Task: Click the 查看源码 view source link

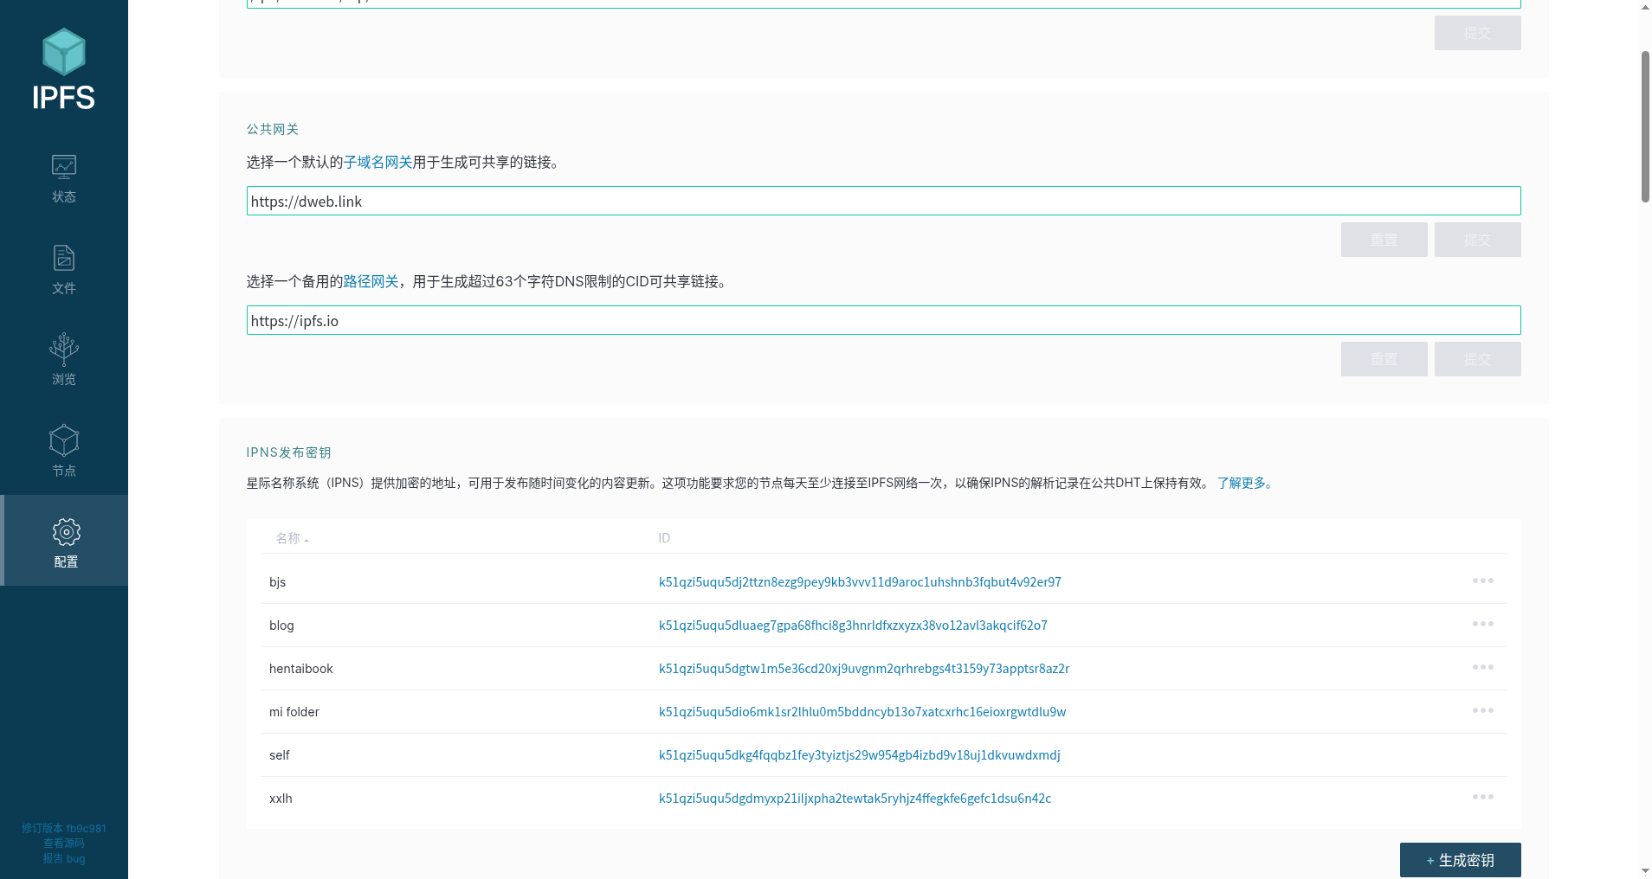Action: click(x=64, y=843)
